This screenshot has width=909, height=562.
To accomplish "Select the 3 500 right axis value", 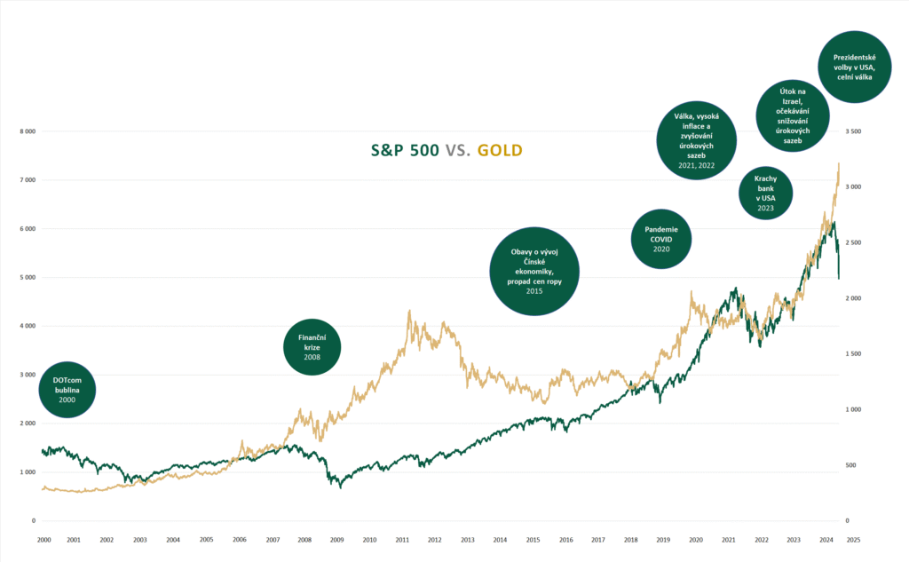I will 853,131.
